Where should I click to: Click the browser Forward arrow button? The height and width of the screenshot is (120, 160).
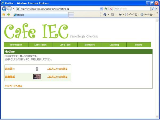pos(9,9)
